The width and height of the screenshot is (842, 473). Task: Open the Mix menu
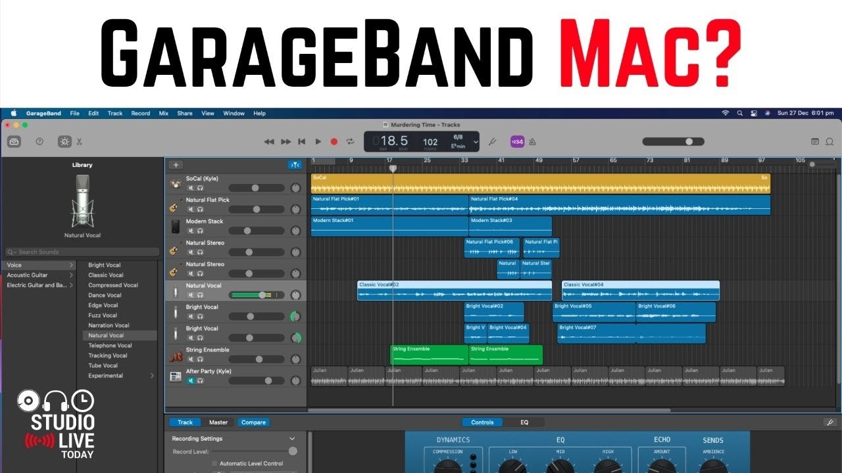coord(164,113)
